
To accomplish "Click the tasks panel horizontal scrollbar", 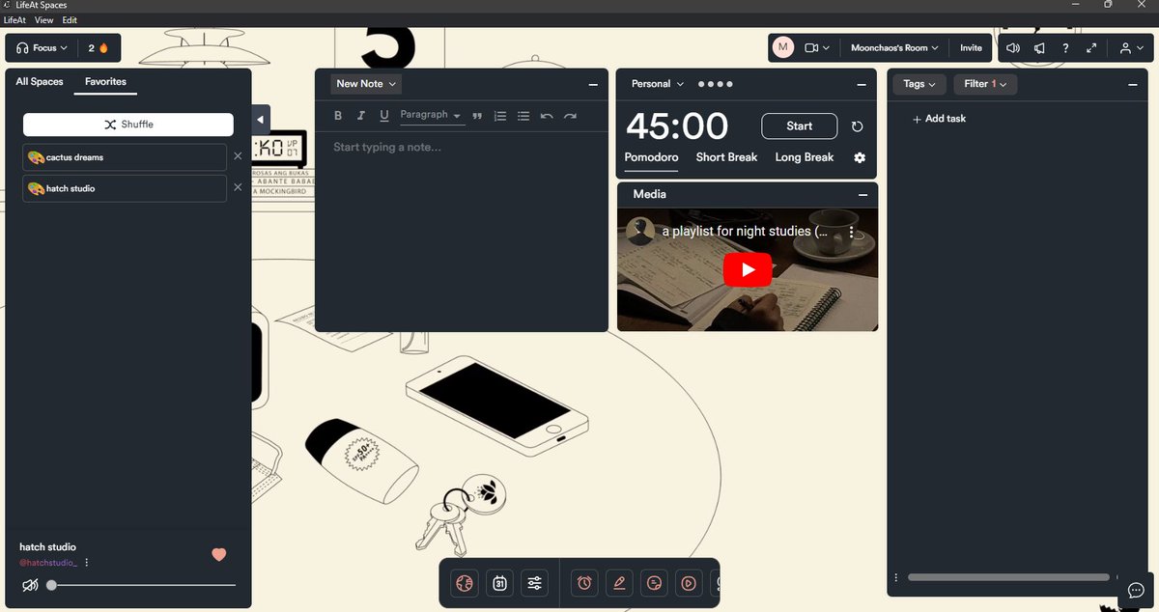I will tap(1009, 577).
